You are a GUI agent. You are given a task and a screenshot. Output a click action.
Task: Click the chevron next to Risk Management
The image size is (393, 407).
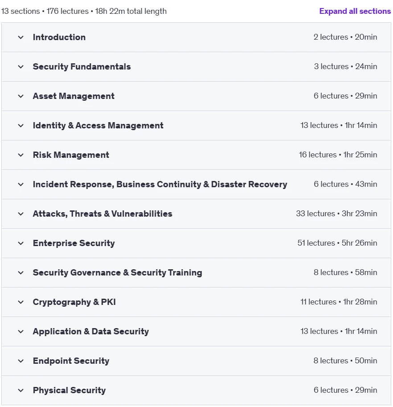(21, 155)
